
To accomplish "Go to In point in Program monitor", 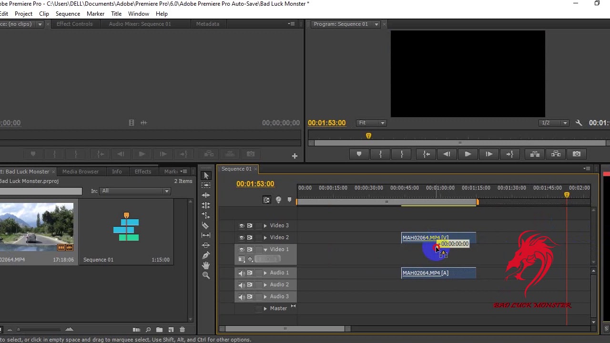I will point(427,154).
